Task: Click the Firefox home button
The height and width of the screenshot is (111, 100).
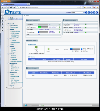Action: (14, 7)
